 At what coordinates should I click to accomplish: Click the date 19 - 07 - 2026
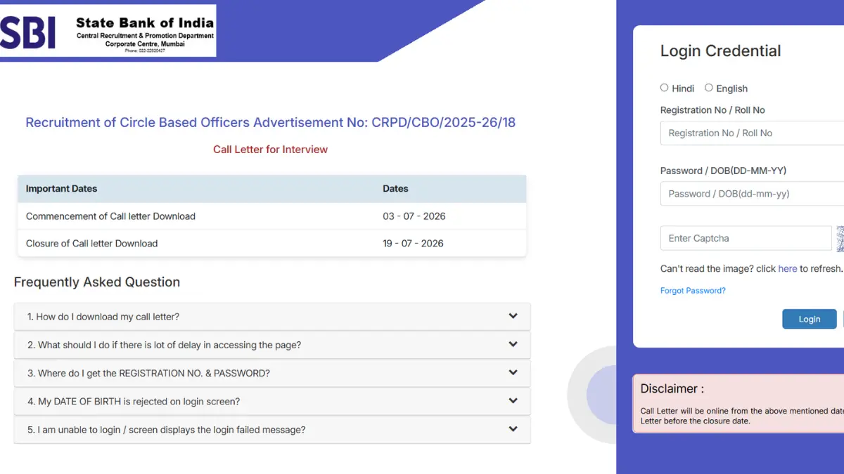click(413, 244)
